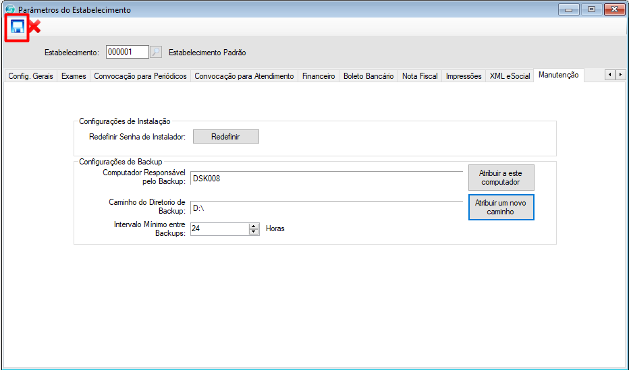629x370 pixels.
Task: Click the Caminho do Diretório de Backup field
Action: click(x=326, y=208)
